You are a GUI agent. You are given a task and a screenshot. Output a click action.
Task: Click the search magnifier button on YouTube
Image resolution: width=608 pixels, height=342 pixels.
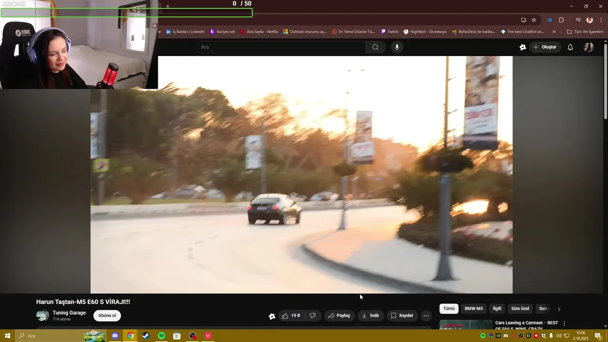pyautogui.click(x=375, y=47)
